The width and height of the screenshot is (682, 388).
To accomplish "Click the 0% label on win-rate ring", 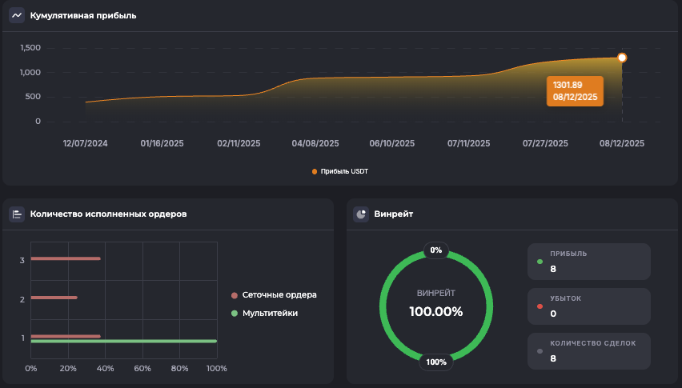I will [436, 250].
